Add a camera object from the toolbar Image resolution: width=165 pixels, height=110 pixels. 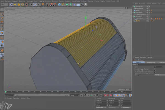click(82, 5)
